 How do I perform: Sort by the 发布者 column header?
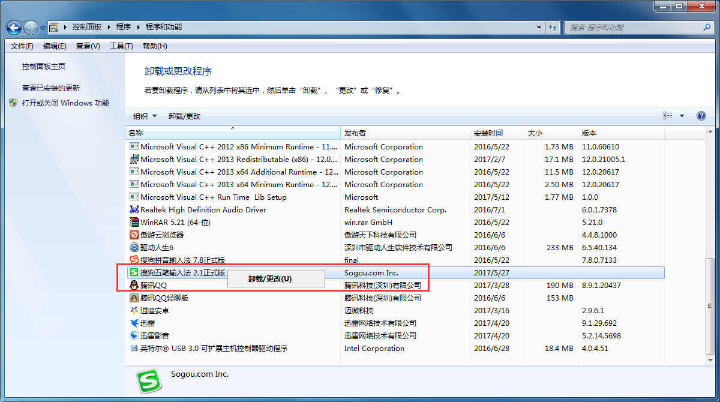pyautogui.click(x=405, y=133)
